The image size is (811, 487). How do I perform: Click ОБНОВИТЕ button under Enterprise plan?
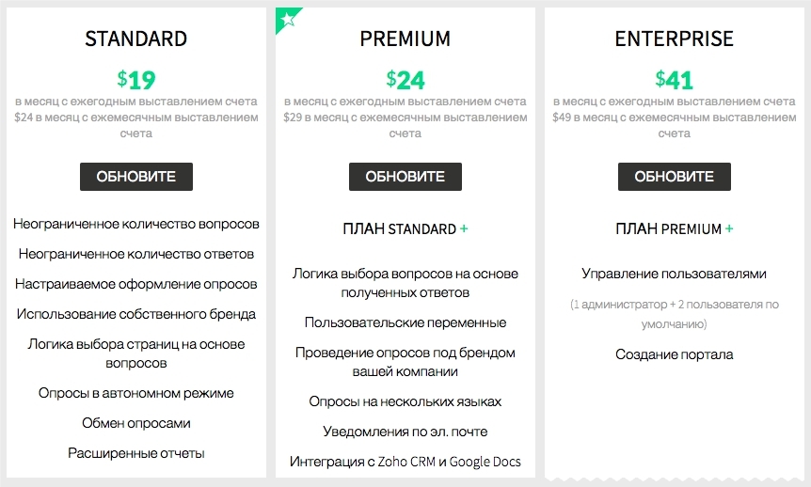[x=674, y=177]
